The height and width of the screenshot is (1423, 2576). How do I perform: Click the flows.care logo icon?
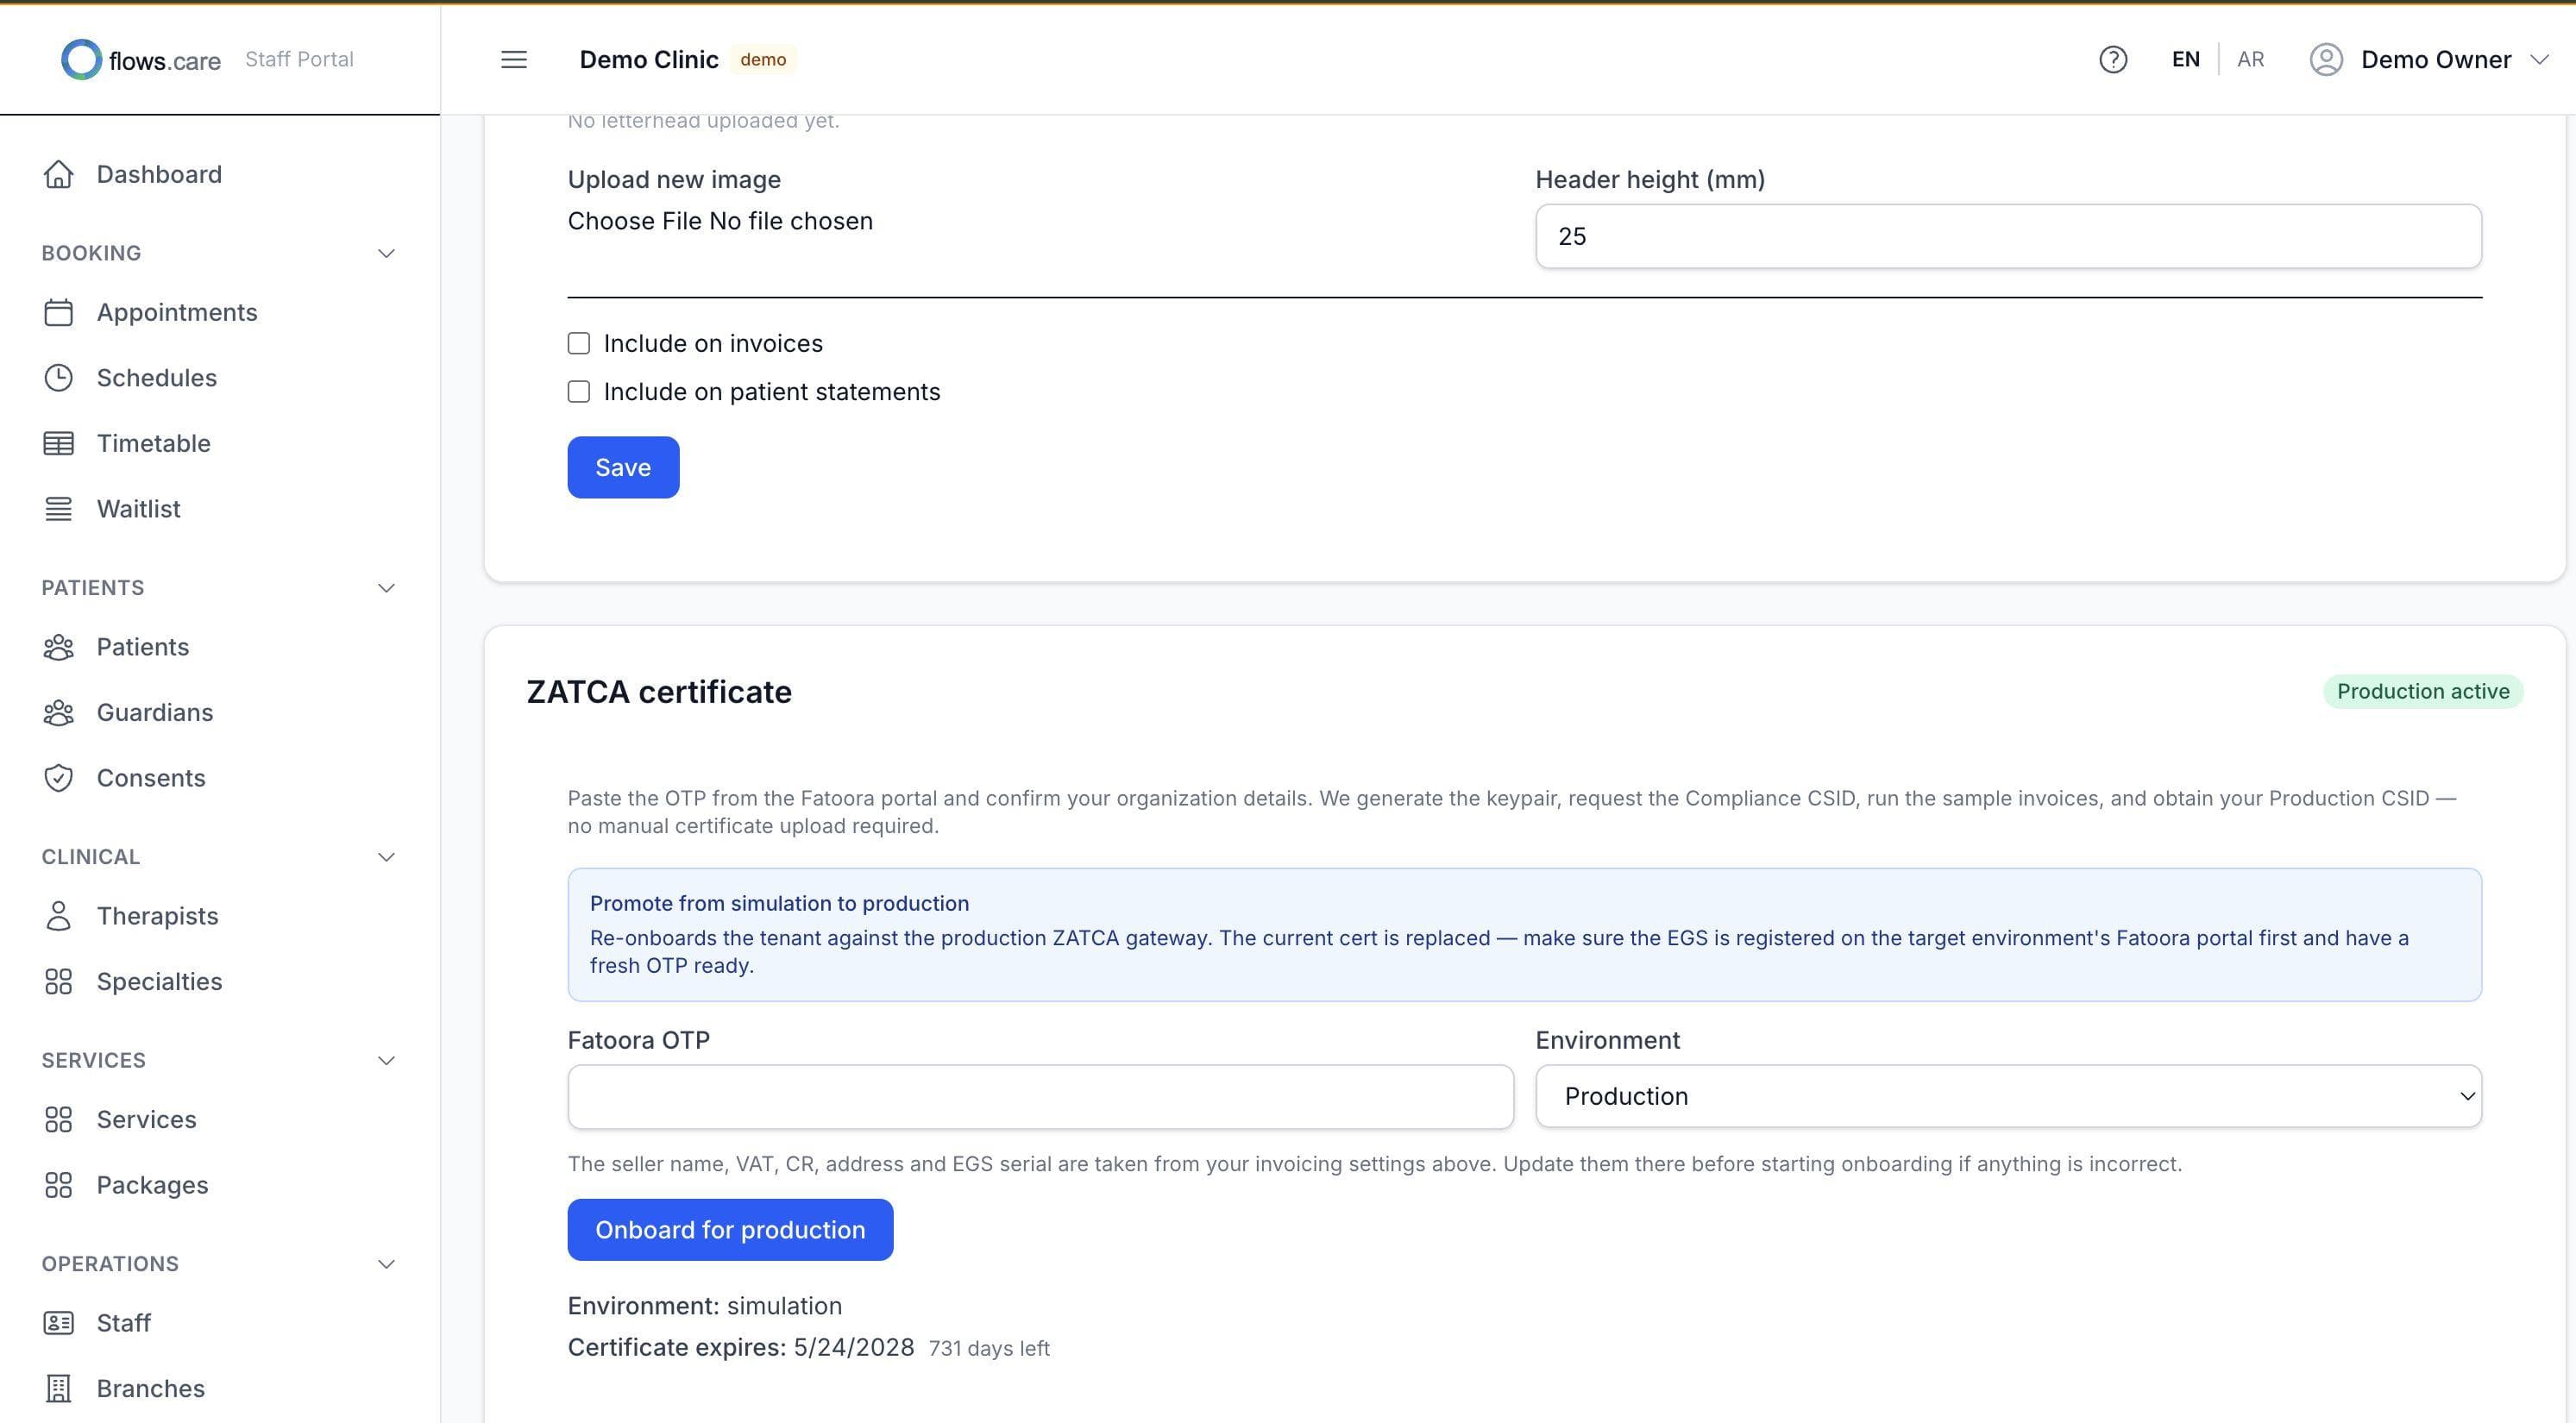click(x=81, y=60)
